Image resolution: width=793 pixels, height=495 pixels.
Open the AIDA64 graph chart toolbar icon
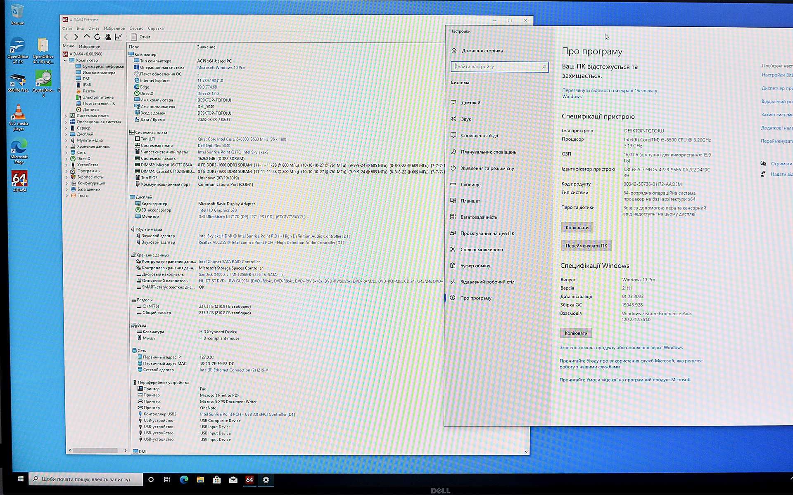tap(119, 37)
